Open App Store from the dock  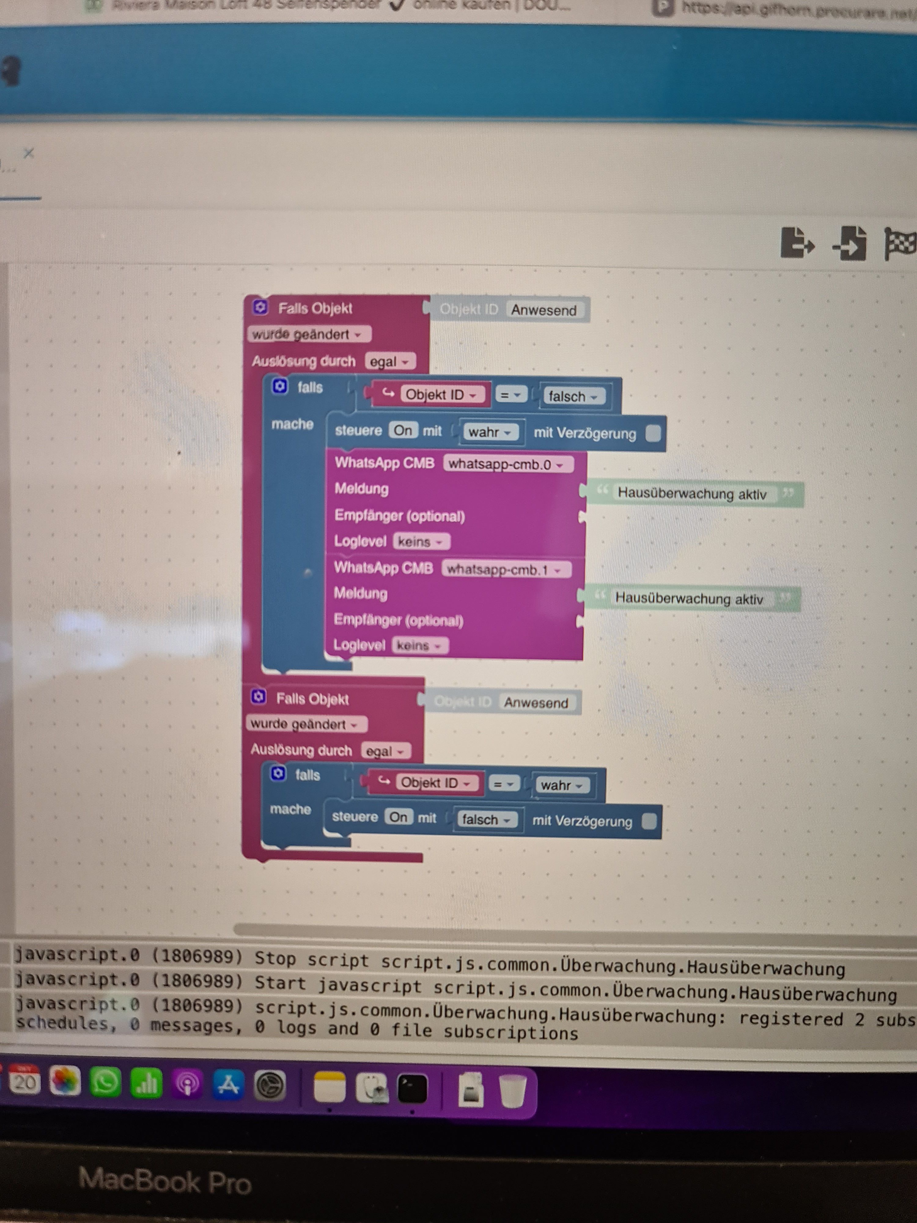(228, 1084)
